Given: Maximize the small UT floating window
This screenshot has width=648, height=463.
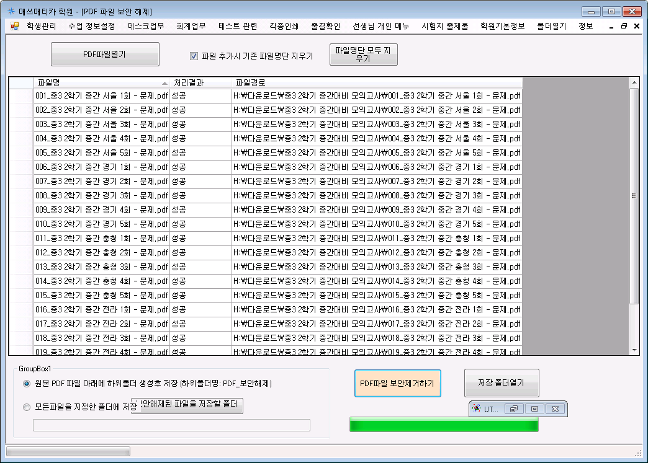Looking at the screenshot, I should (x=535, y=408).
